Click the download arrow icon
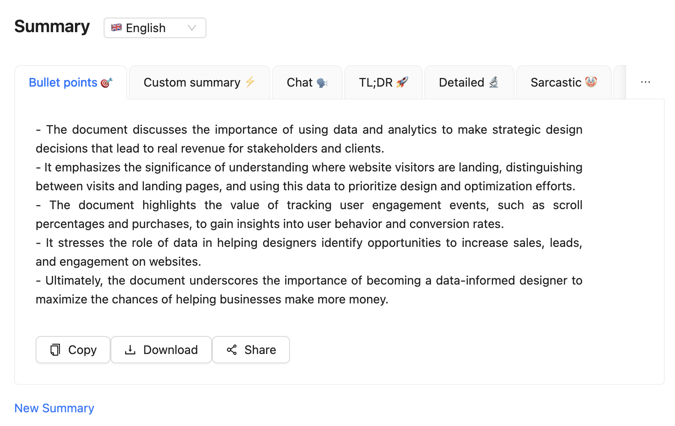The image size is (675, 426). coord(130,350)
